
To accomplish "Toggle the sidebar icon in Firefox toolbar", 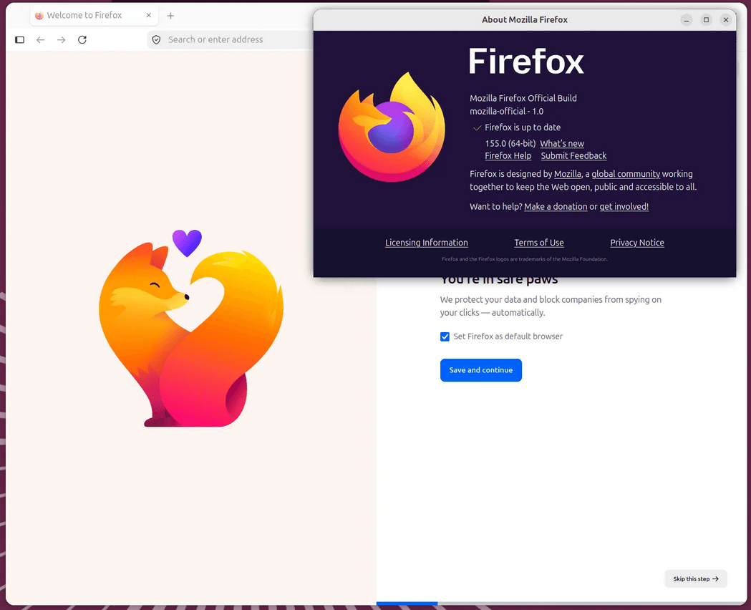I will click(x=19, y=40).
